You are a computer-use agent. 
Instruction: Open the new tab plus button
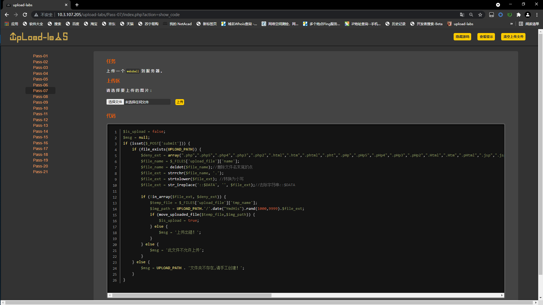click(77, 5)
